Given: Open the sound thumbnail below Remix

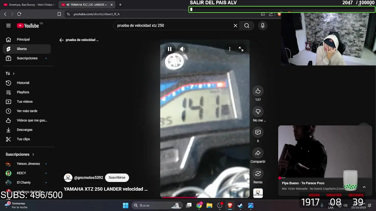Looking at the screenshot, I should 258,193.
